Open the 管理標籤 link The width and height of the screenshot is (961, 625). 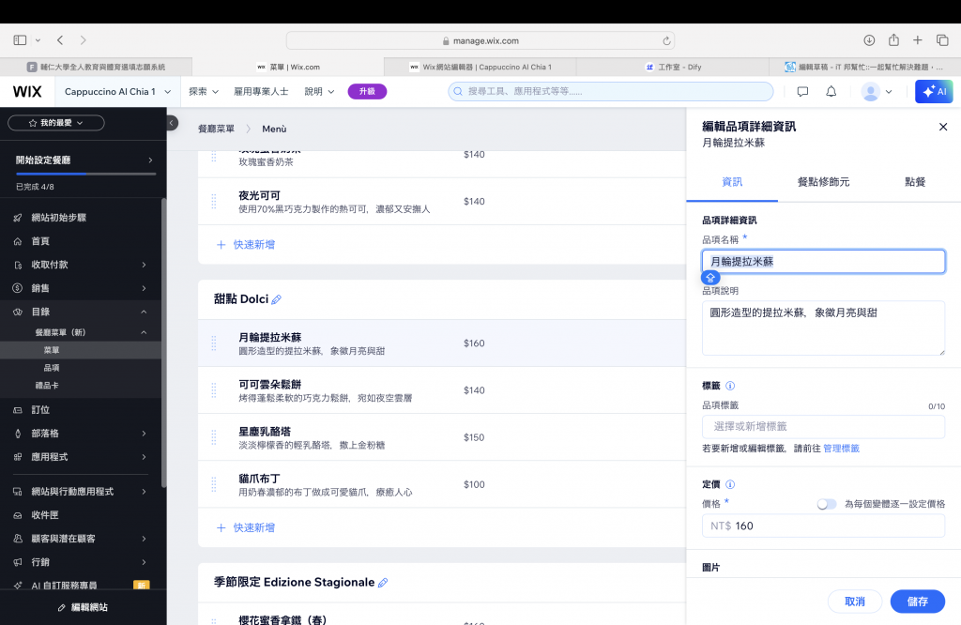tap(841, 449)
